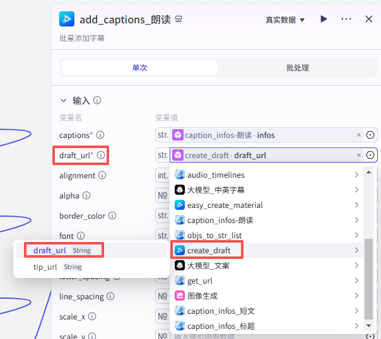Expand the audio_timelines node entry
The height and width of the screenshot is (339, 381).
pyautogui.click(x=356, y=175)
